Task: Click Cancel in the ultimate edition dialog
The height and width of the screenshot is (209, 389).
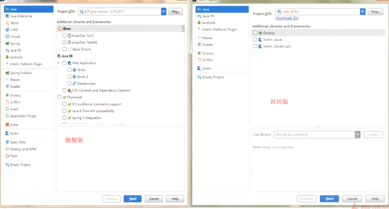Action: [x=154, y=199]
